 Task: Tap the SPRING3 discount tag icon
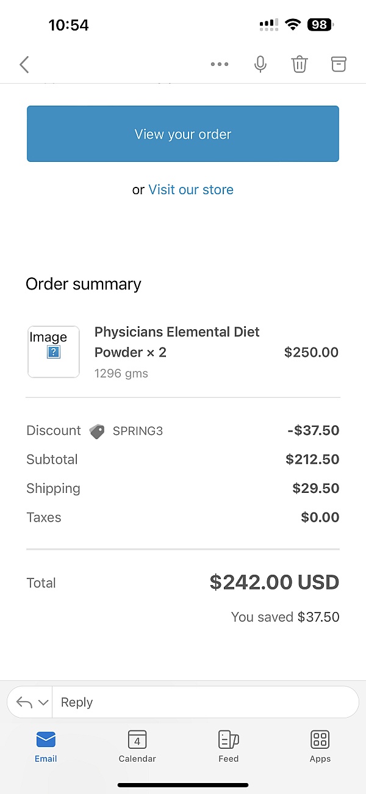(97, 431)
